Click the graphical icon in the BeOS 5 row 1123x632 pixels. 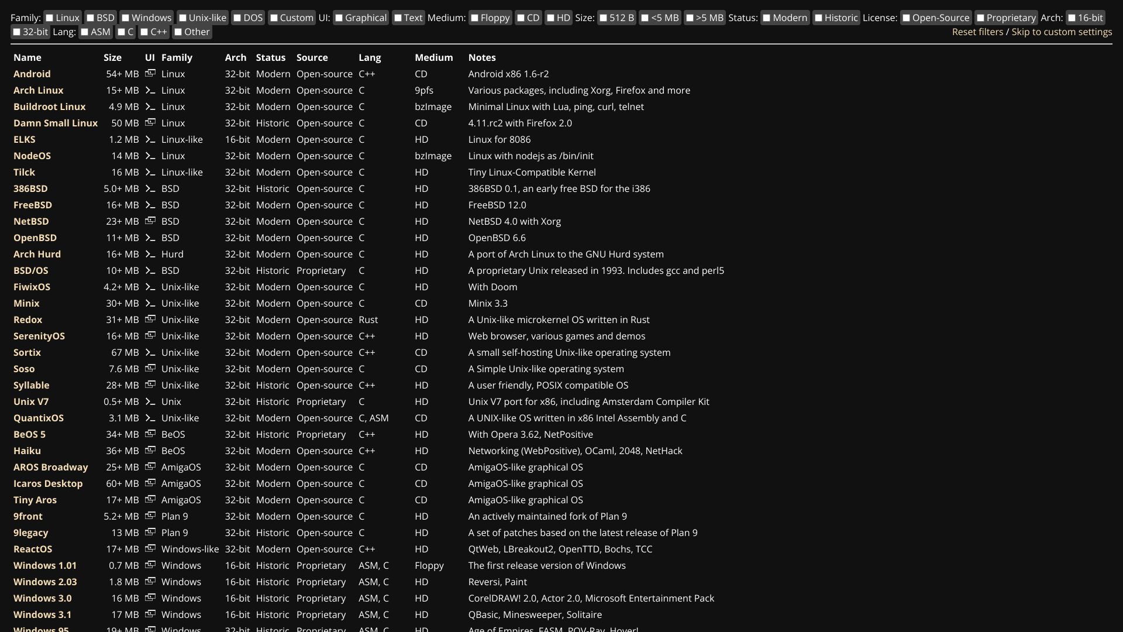click(x=150, y=434)
